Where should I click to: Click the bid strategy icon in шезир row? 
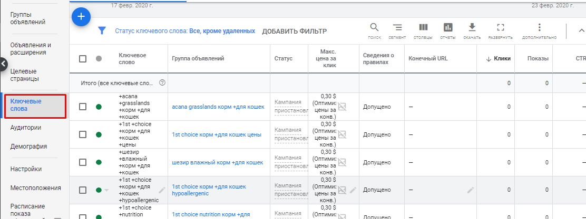(x=342, y=162)
